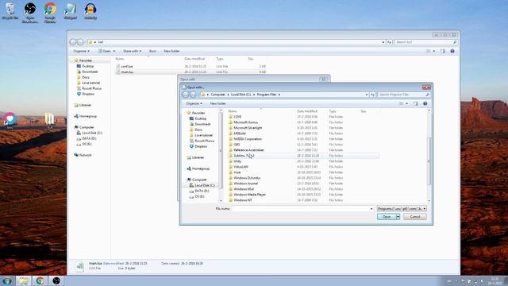Open the Windows Start menu
Screen dimensions: 508x286
[7, 280]
